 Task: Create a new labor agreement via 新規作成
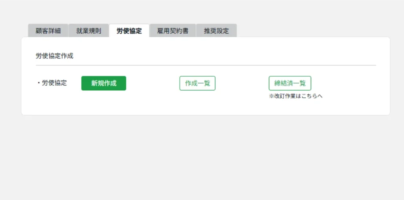[x=104, y=83]
